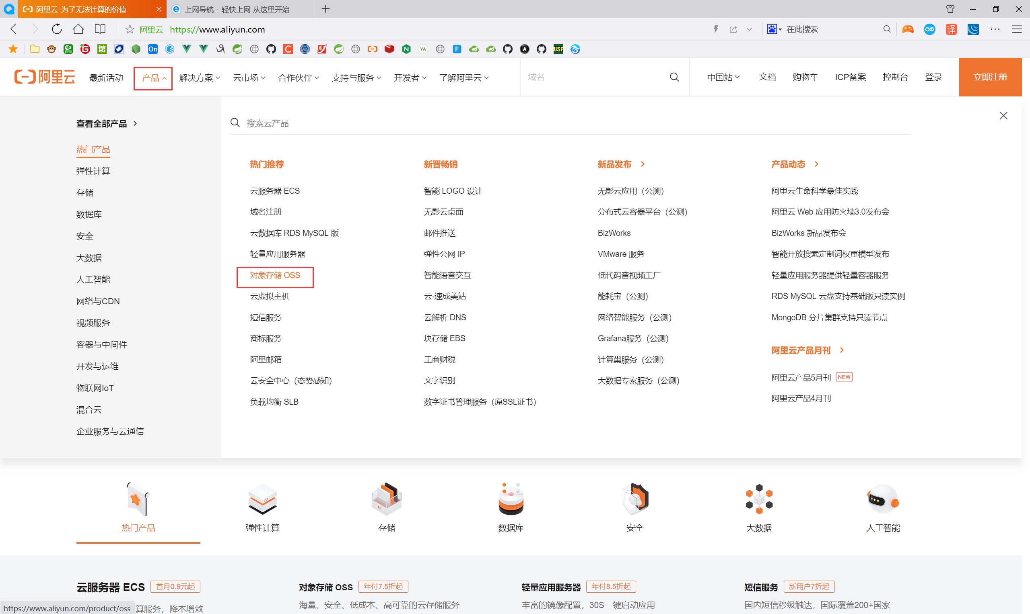This screenshot has height=614, width=1030.
Task: Click the 数据库 category icon
Action: tap(510, 499)
